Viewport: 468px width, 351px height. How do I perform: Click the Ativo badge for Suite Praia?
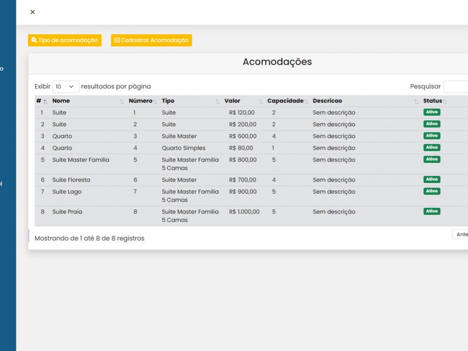tap(431, 211)
